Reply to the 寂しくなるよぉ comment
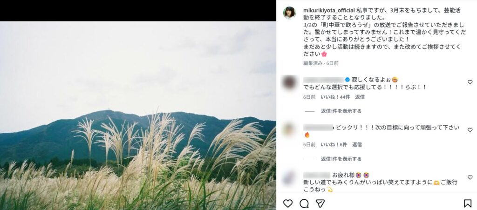Screen dimensions: 477x210 360,97
